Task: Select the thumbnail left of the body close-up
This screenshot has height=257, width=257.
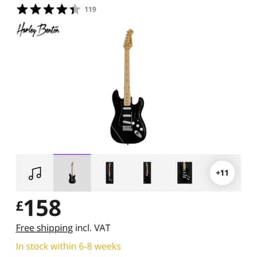Action: (147, 173)
